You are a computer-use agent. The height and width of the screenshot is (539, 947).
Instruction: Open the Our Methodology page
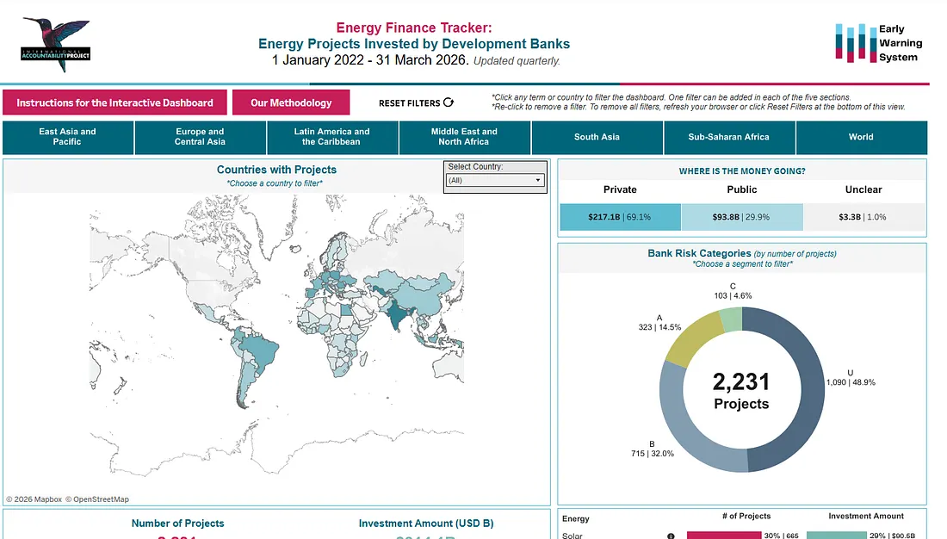click(291, 102)
